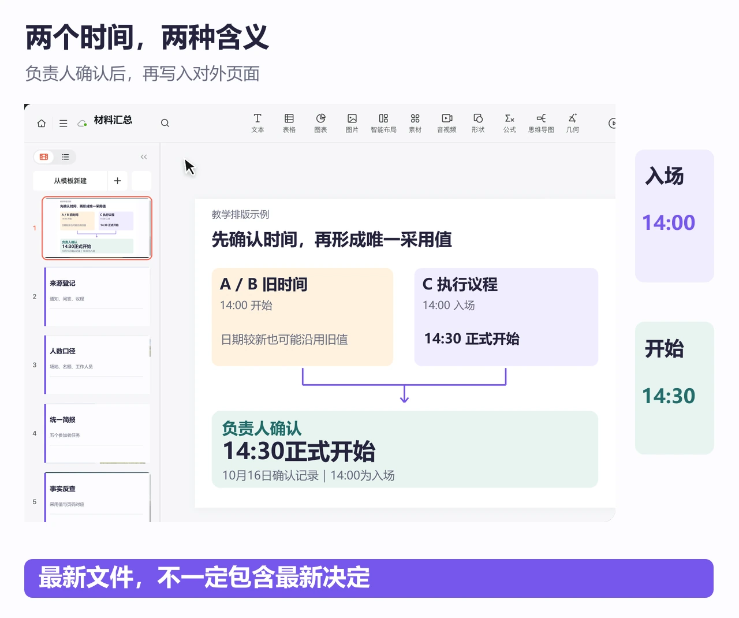The image size is (739, 618).
Task: Open the hamburger menu icon
Action: (64, 123)
